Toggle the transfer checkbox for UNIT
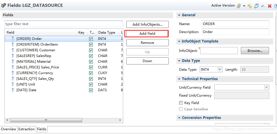277x134 pixels. click(x=91, y=84)
